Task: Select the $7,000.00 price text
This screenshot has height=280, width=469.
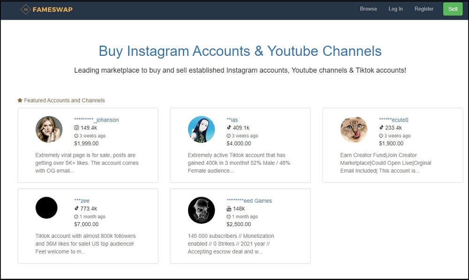Action: tap(86, 224)
